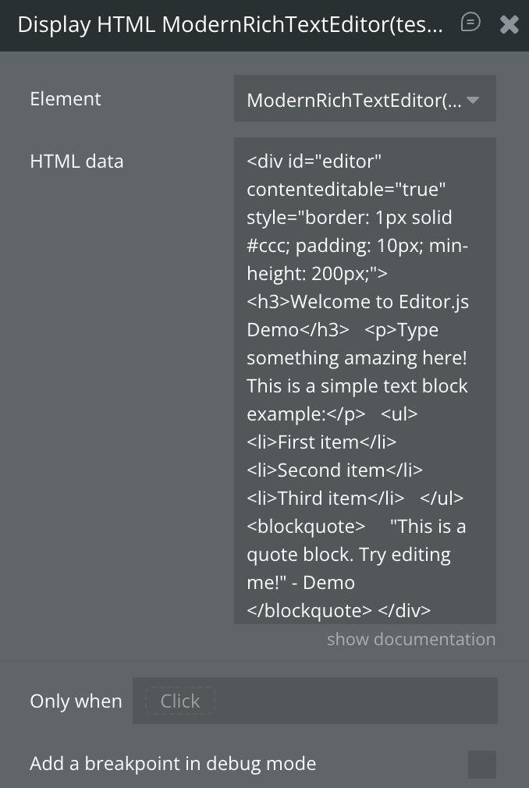Place cursor in First item list line
Image resolution: width=529 pixels, height=788 pixels.
[x=321, y=442]
